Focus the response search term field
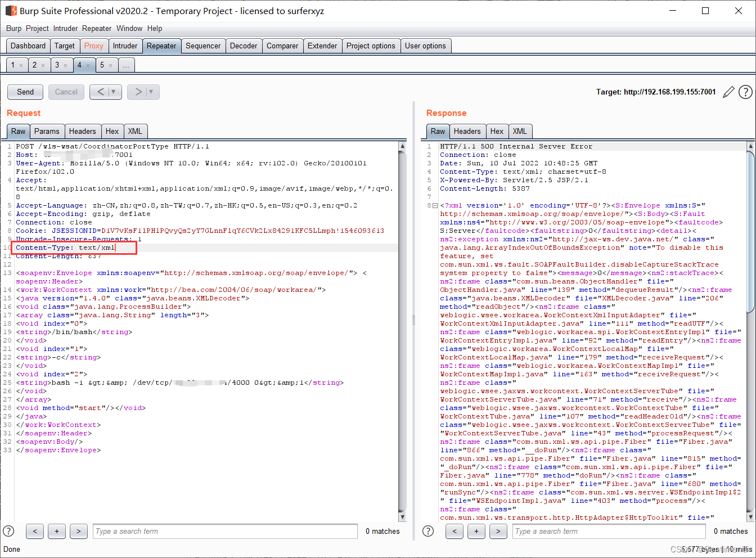This screenshot has height=558, width=756. [x=609, y=531]
